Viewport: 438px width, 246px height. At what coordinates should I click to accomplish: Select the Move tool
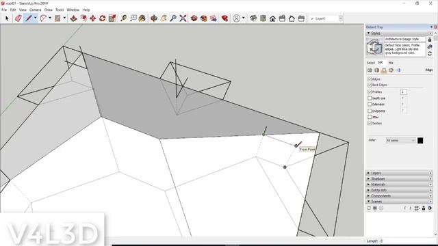click(93, 18)
